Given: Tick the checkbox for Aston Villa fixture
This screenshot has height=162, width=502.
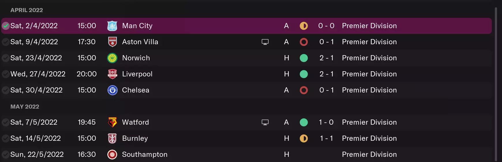Looking at the screenshot, I should tap(5, 42).
